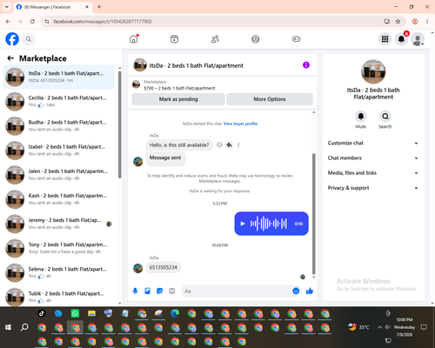Play the sent voice clip
The image size is (435, 348).
pos(243,224)
